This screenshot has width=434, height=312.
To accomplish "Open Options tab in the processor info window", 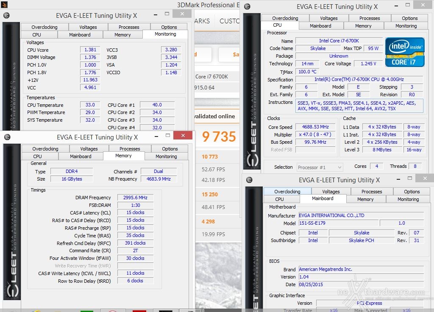I will 410,18.
